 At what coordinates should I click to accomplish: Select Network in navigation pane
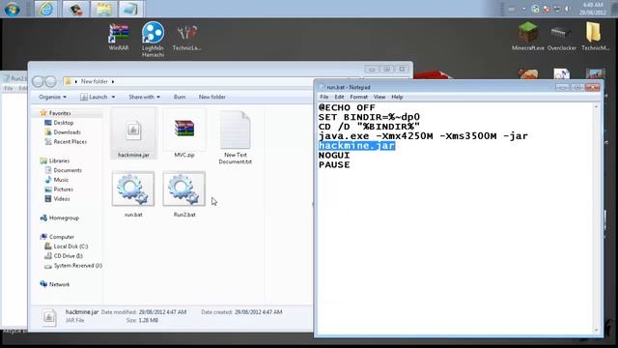[x=59, y=284]
